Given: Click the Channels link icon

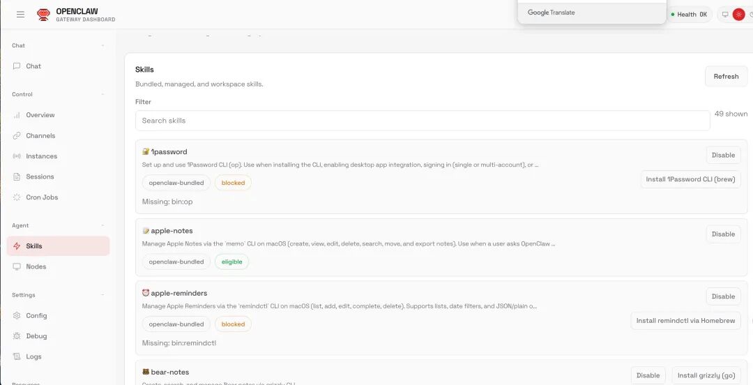Looking at the screenshot, I should (x=17, y=136).
